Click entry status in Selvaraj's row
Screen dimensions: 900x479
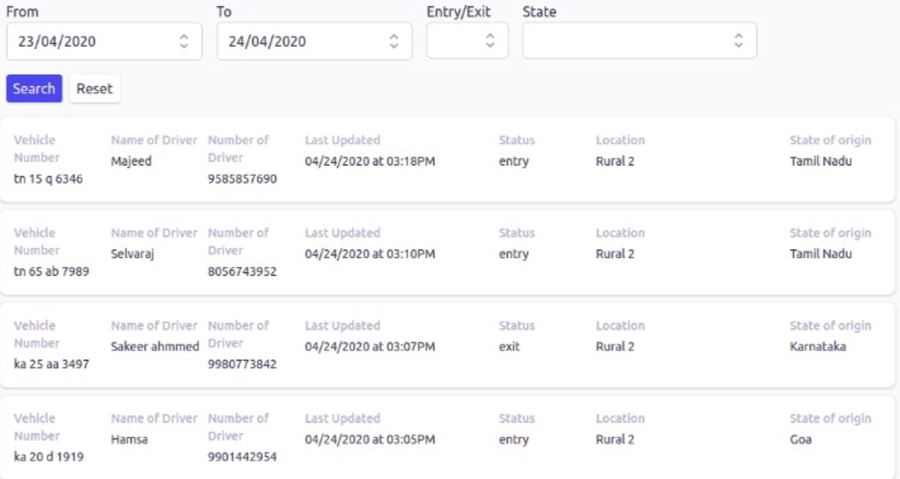tap(514, 254)
